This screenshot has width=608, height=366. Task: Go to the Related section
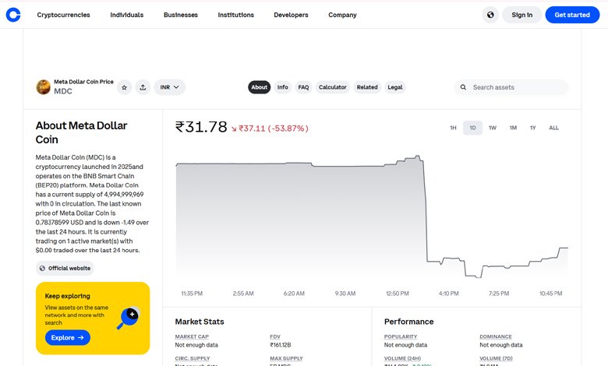click(367, 87)
